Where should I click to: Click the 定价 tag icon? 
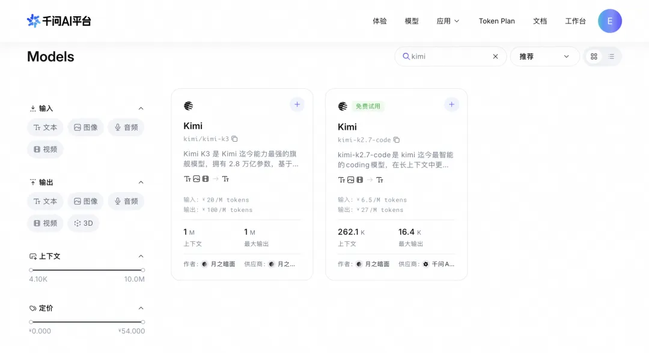(x=32, y=309)
